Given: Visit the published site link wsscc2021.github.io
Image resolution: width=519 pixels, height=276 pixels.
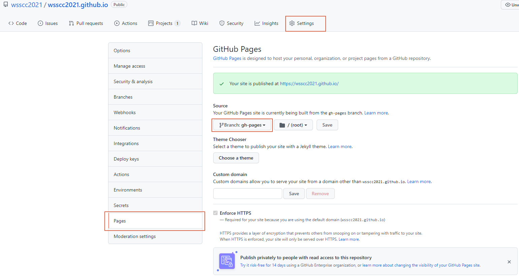Looking at the screenshot, I should (x=309, y=83).
